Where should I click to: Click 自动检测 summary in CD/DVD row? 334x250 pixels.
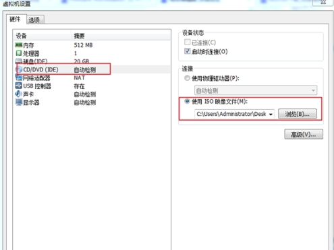tap(85, 69)
